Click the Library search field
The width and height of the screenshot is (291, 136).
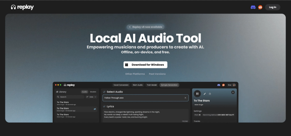coord(70,97)
